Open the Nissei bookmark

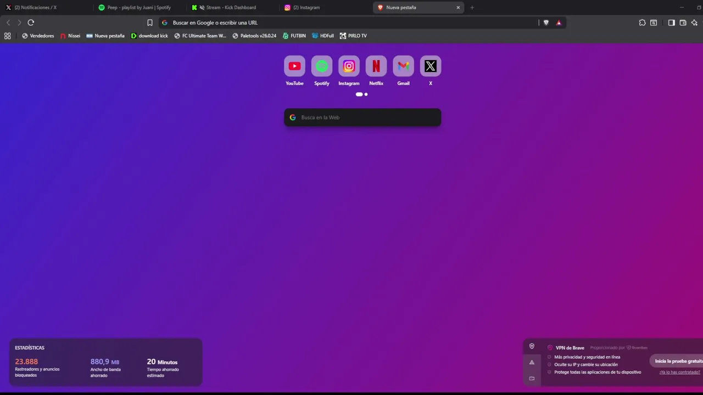[70, 36]
